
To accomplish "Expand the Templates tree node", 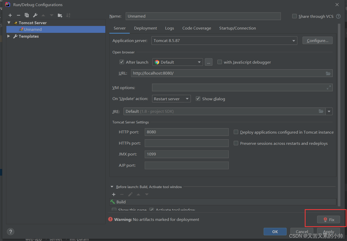I will (9, 36).
